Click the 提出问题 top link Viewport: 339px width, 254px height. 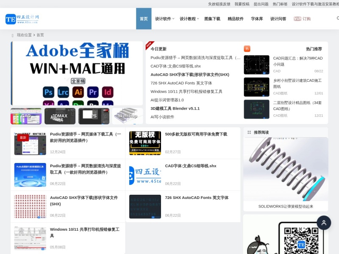tap(261, 4)
